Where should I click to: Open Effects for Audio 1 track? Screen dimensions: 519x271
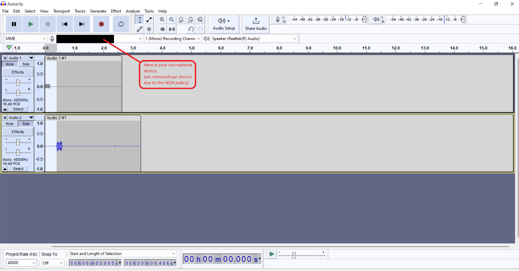[18, 72]
